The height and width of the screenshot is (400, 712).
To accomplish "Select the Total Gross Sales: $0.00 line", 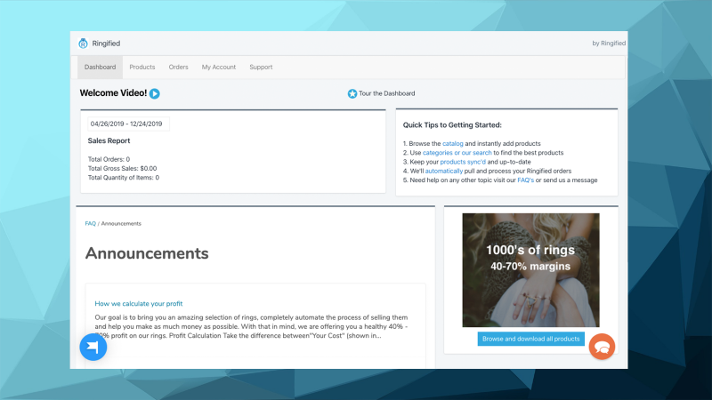I will 122,168.
